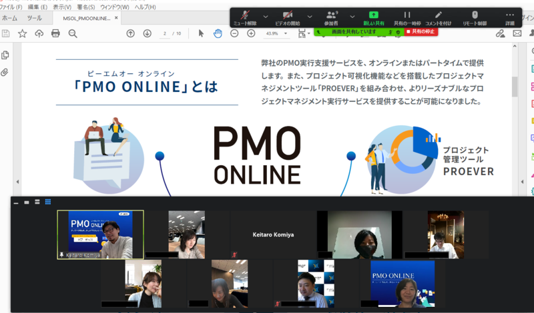Open ヘルプ menu

[x=145, y=7]
